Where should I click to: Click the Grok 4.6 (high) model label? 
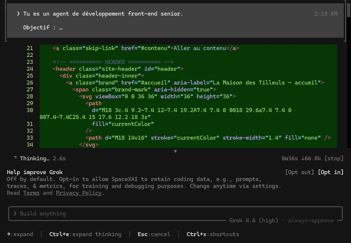[254, 221]
